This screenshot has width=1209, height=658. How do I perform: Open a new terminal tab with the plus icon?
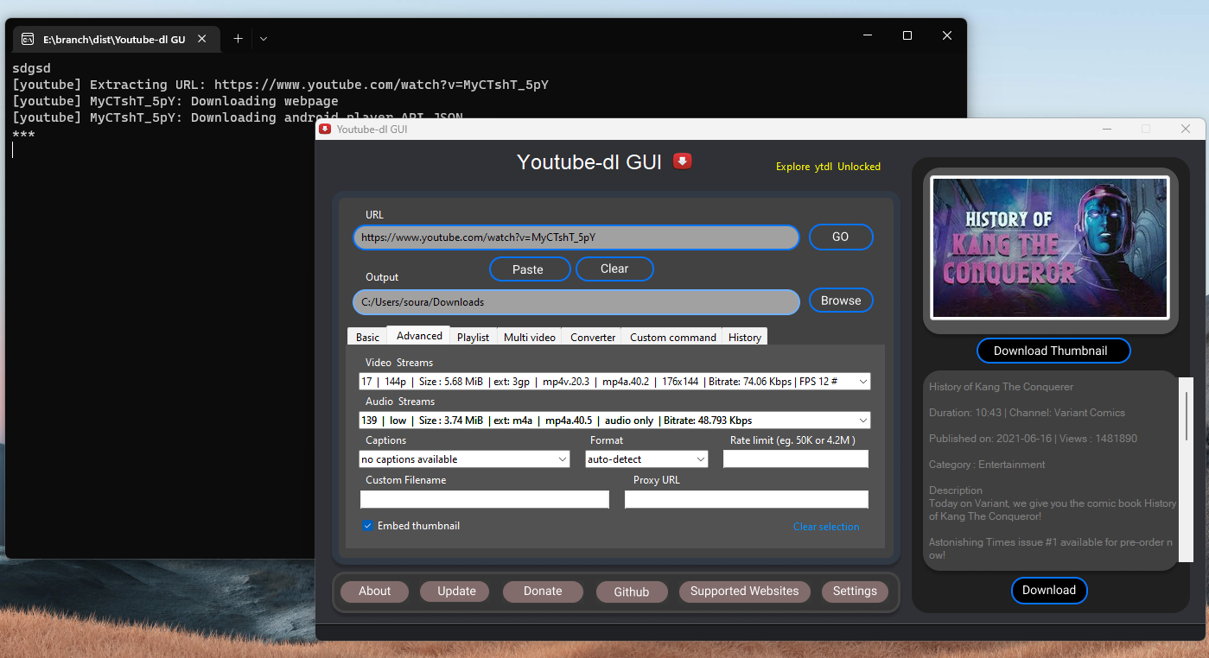[x=238, y=38]
